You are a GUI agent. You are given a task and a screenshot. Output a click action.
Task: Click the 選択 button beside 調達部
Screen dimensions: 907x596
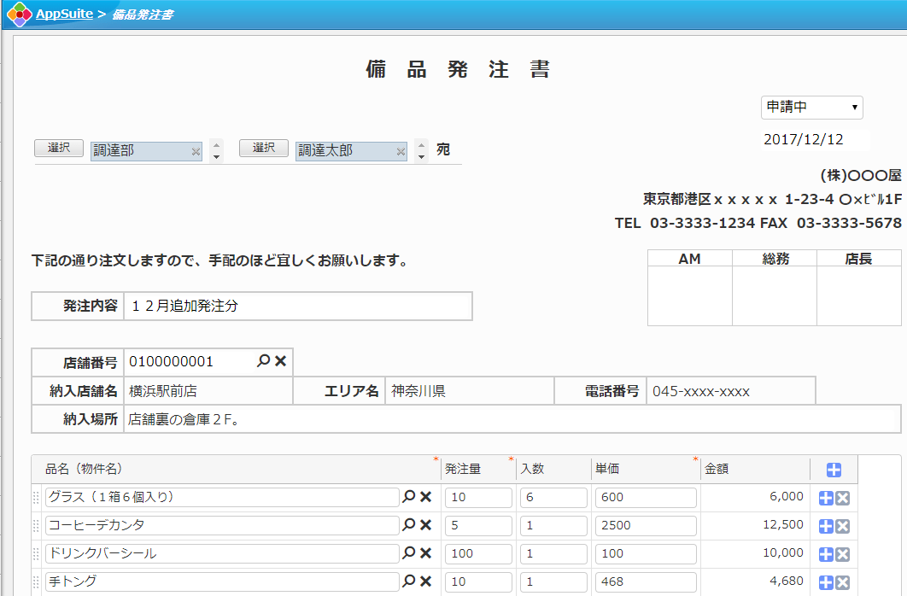pos(59,149)
